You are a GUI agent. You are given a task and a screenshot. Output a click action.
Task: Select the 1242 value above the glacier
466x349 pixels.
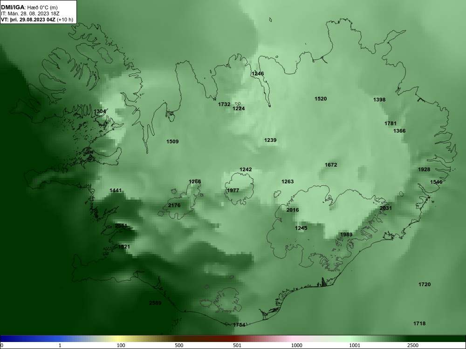(246, 169)
